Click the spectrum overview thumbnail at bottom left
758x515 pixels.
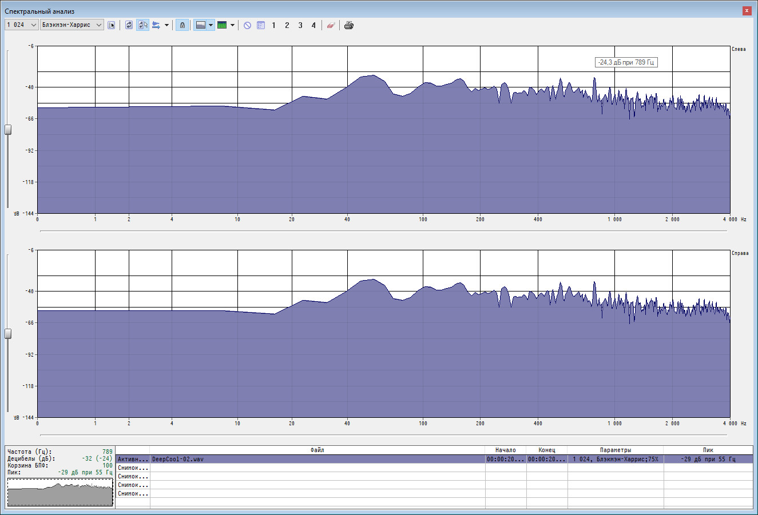[60, 492]
